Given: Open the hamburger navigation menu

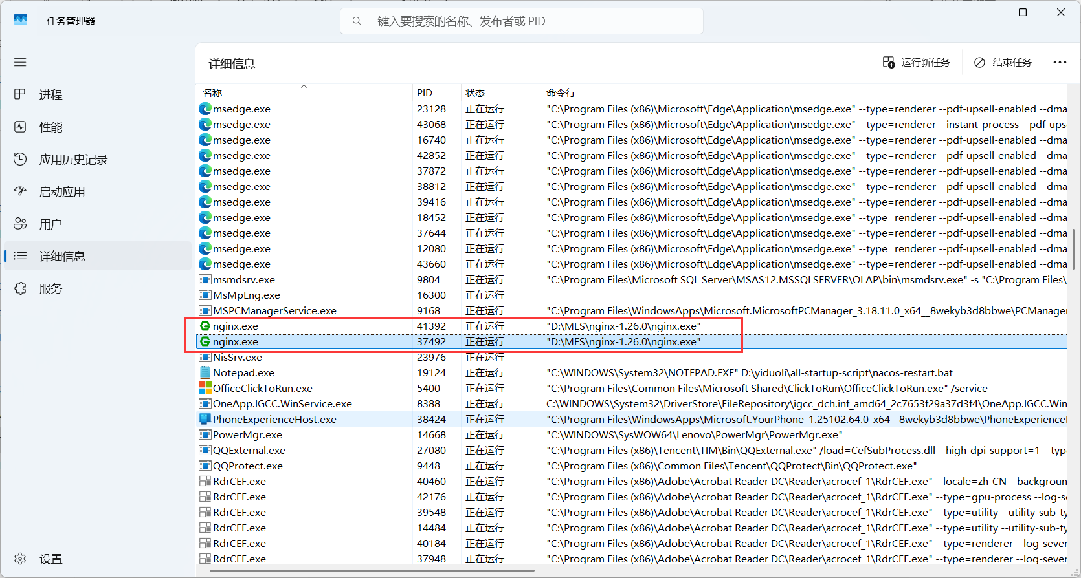Looking at the screenshot, I should tap(20, 62).
